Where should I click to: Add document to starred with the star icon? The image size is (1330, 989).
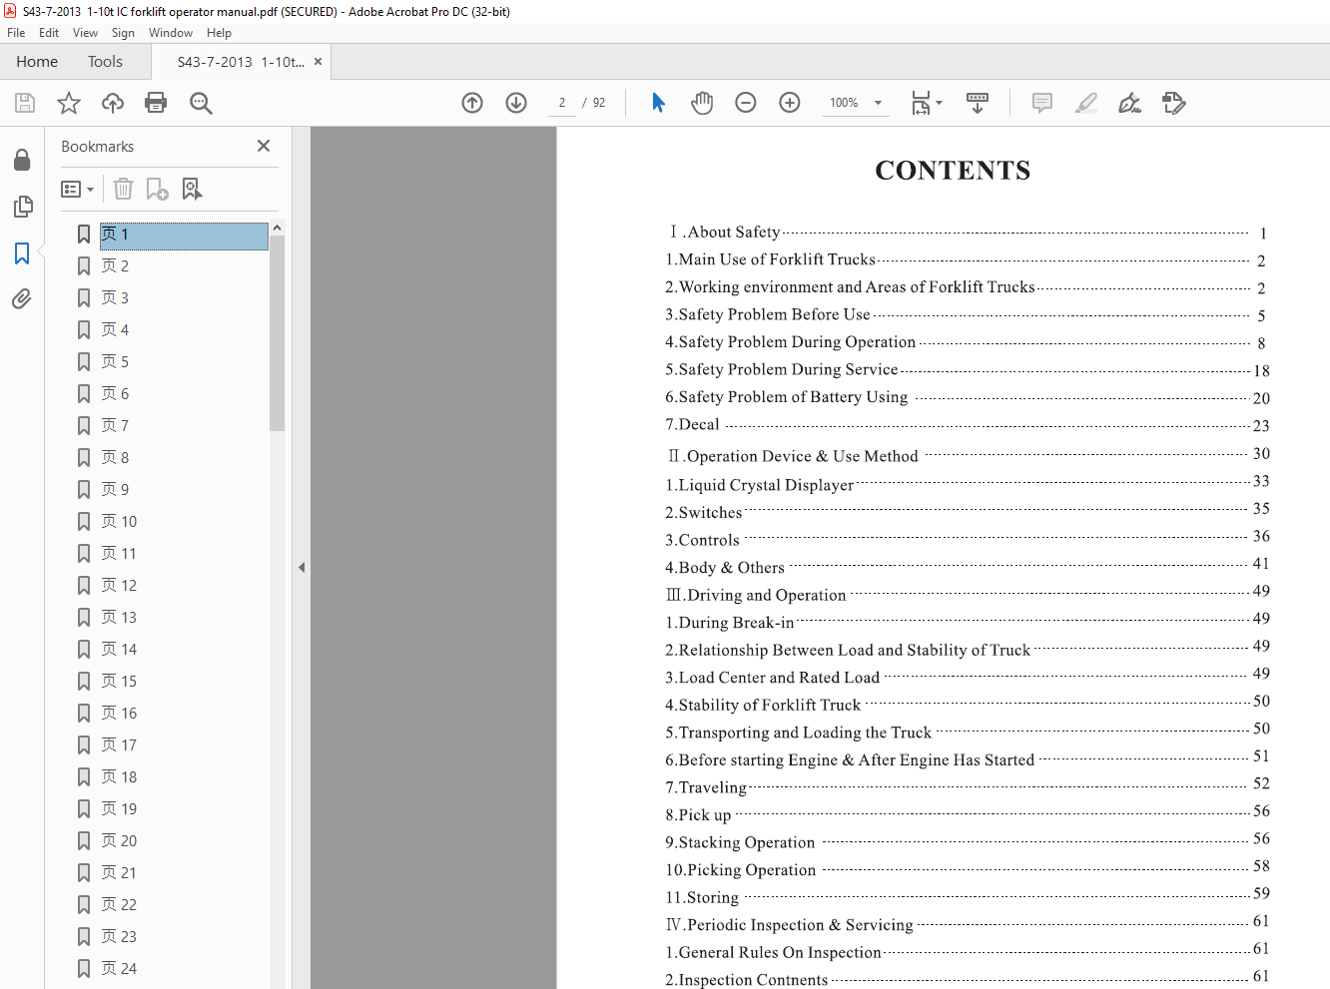coord(69,103)
